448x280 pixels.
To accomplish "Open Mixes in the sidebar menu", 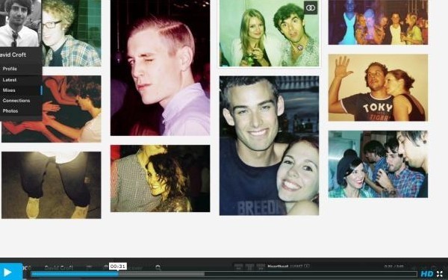I will click(9, 90).
